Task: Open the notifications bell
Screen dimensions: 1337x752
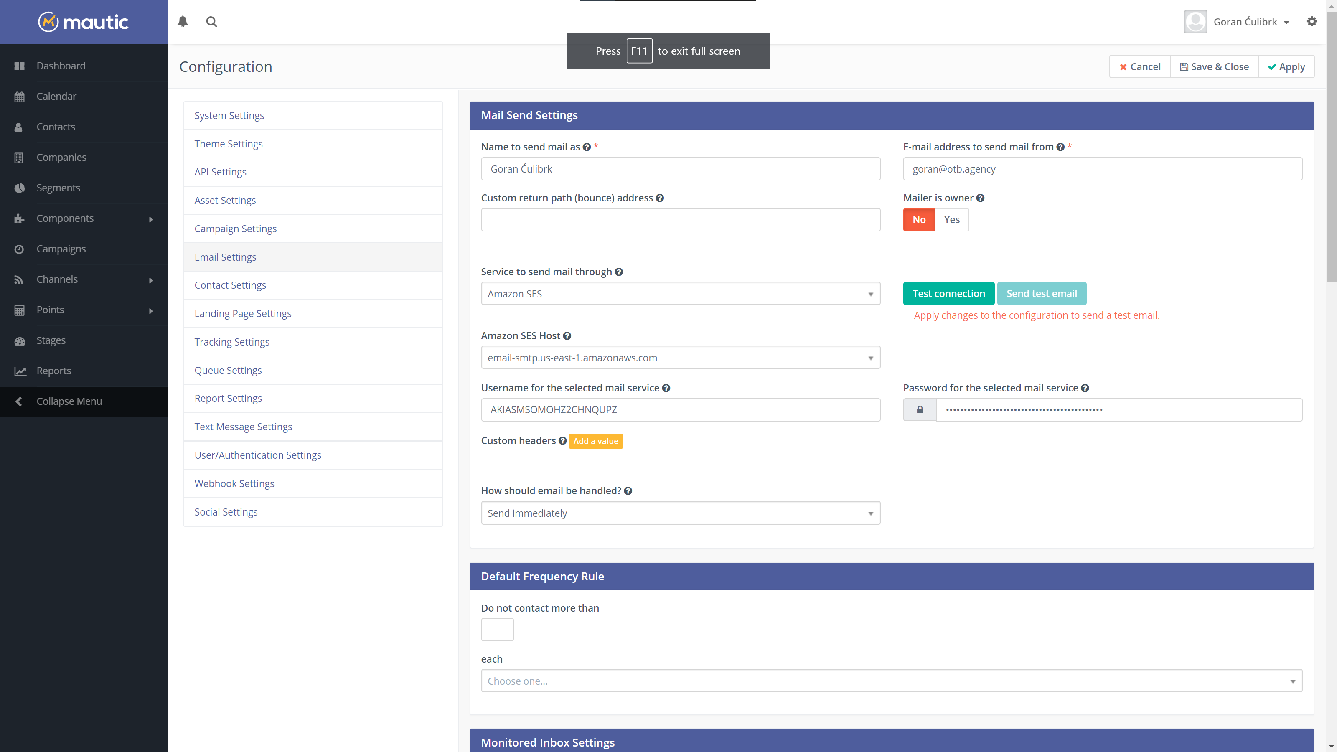Action: click(183, 22)
